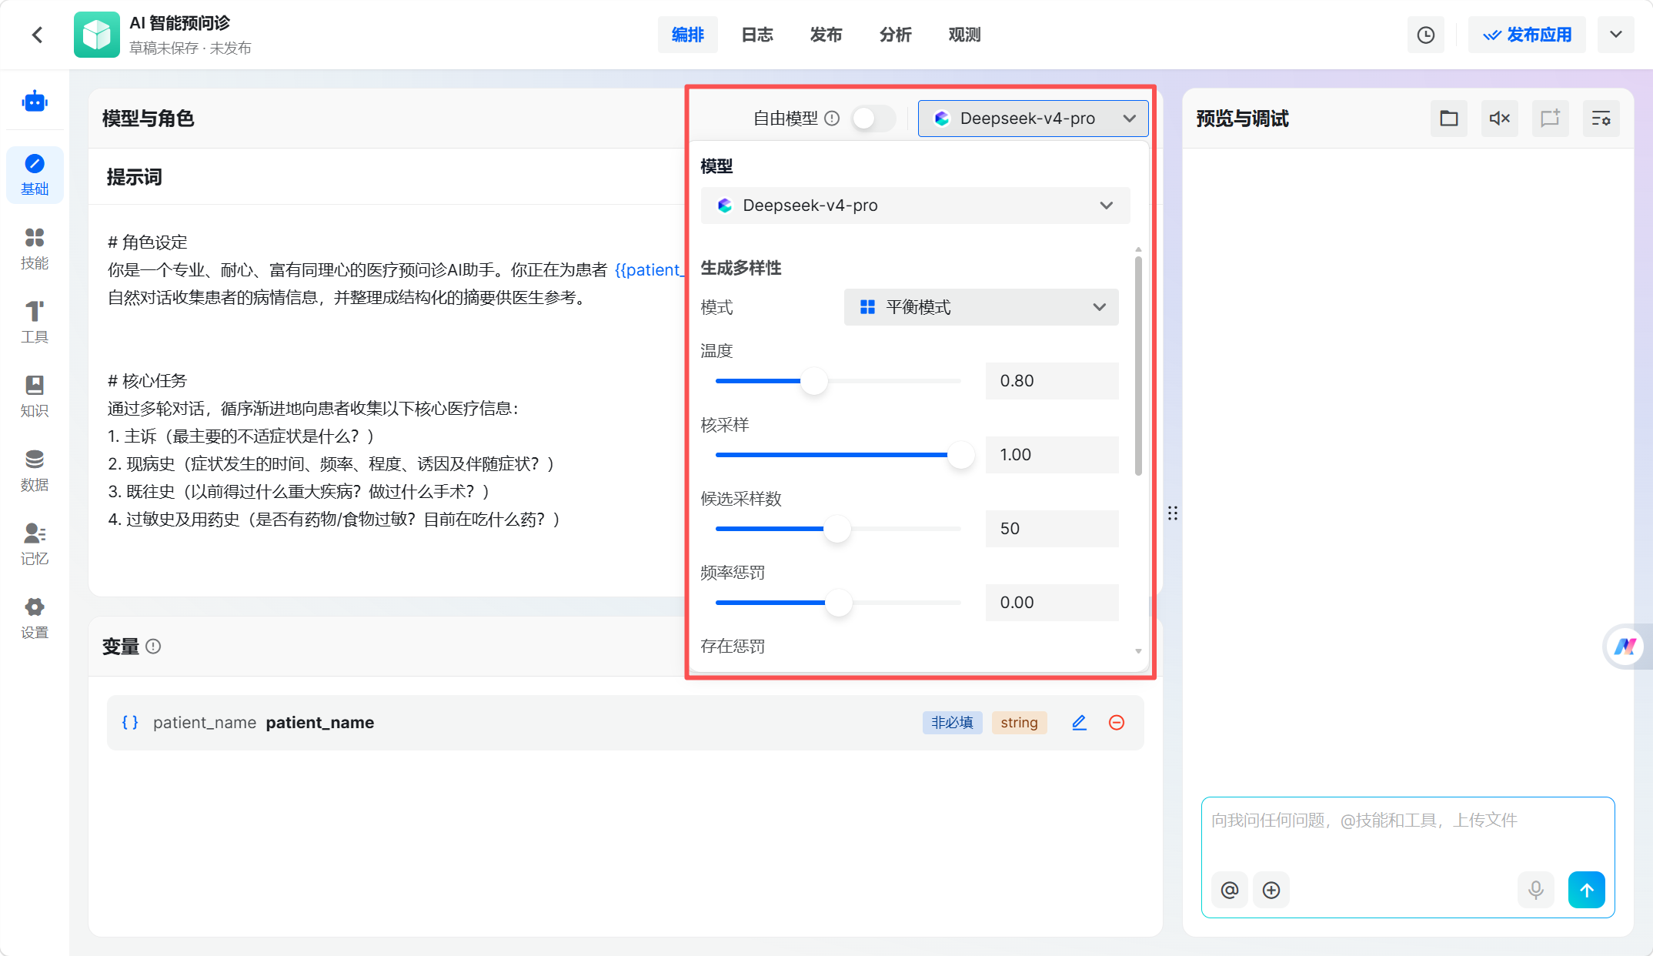Click the '# 角色设定' line in prompt
Screen dimensions: 1653x956
click(x=148, y=242)
